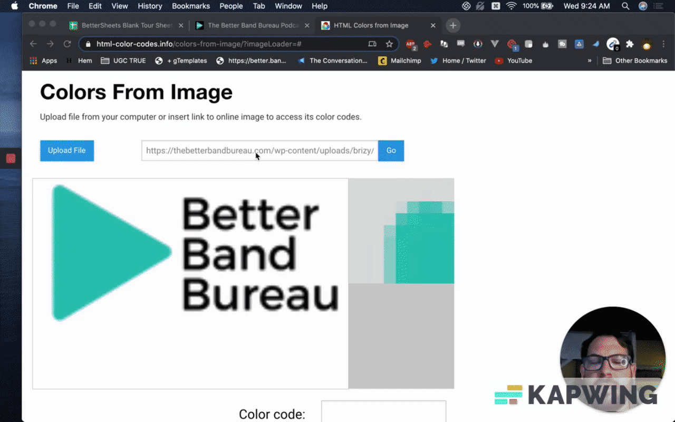Open the File menu
The width and height of the screenshot is (675, 422).
(73, 6)
